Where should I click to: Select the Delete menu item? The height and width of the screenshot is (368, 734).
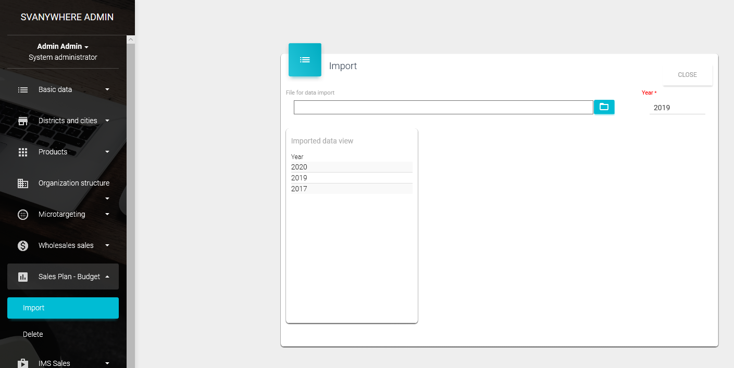click(33, 334)
